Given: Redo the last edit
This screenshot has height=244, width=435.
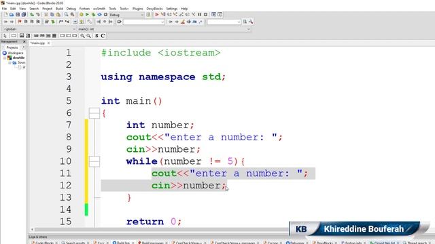Looking at the screenshot, I should pyautogui.click(x=38, y=15).
